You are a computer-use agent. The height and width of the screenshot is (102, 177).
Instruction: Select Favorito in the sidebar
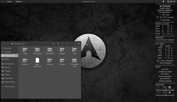click(9, 52)
